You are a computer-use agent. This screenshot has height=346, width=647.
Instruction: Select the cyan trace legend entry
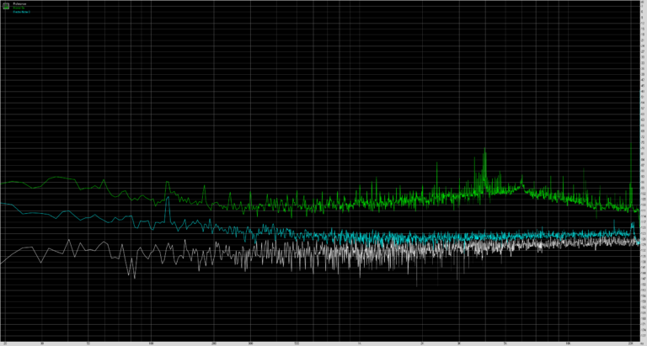coord(21,12)
